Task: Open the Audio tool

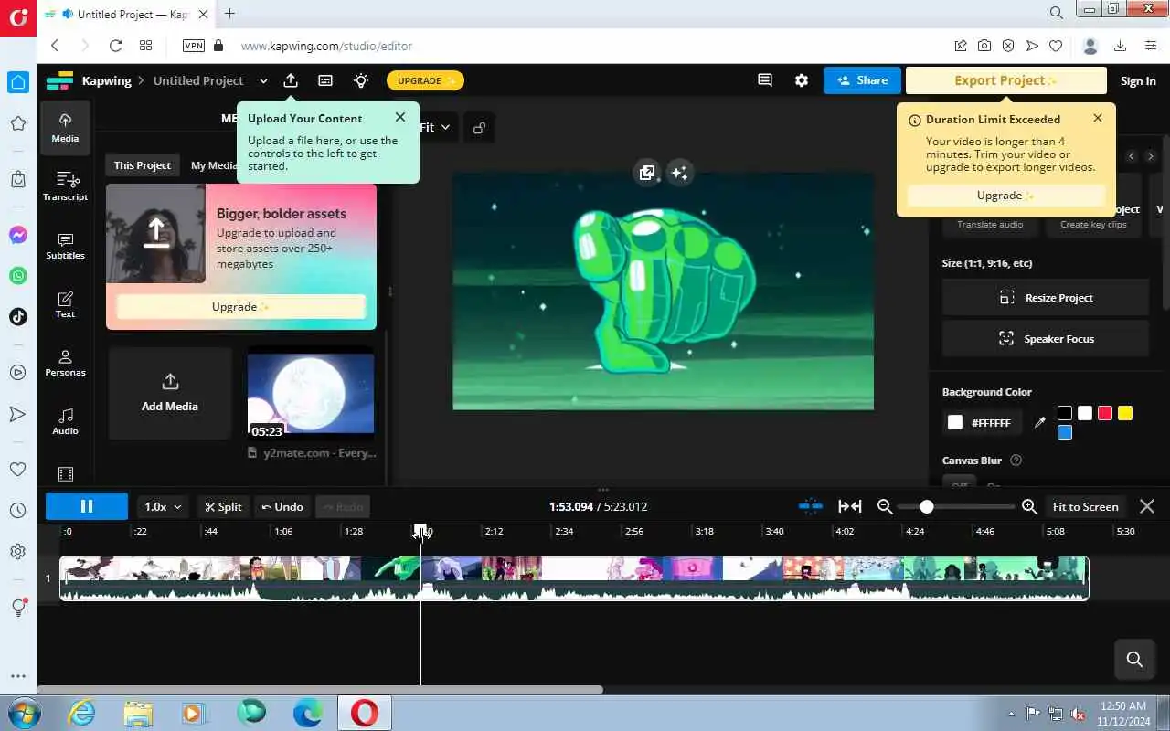Action: click(65, 421)
